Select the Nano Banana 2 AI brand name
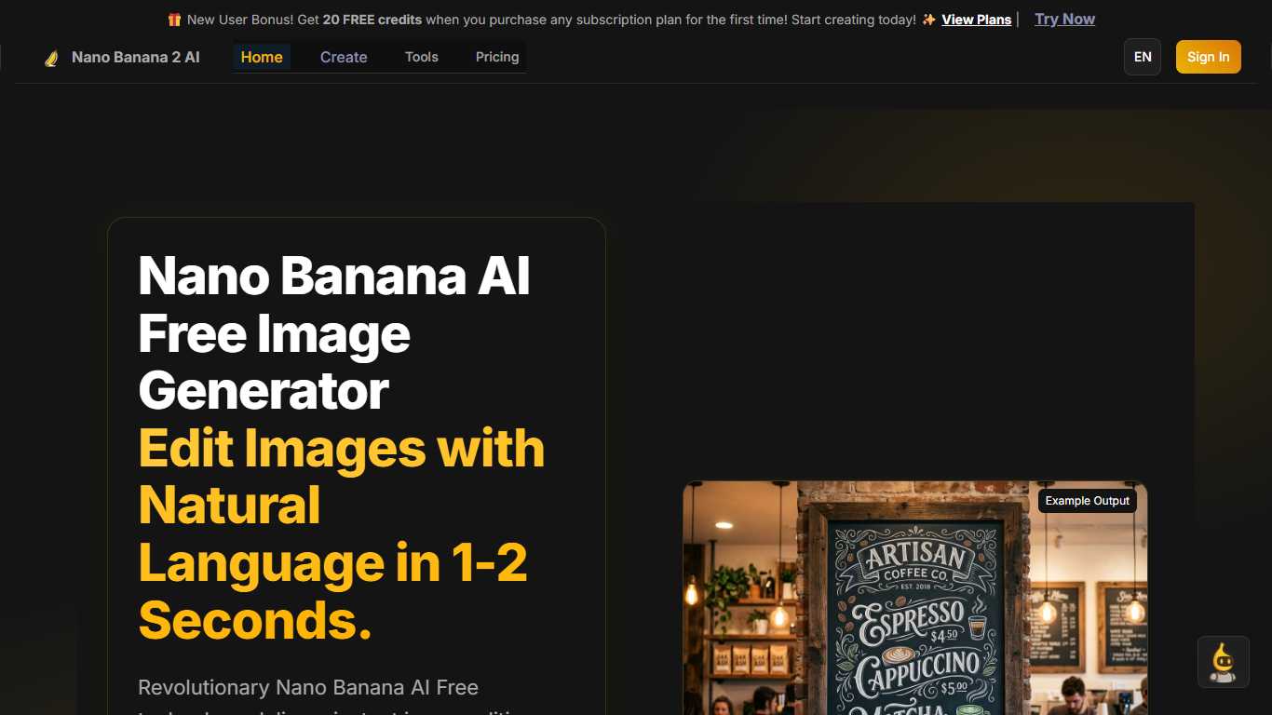1272x715 pixels. (x=136, y=57)
